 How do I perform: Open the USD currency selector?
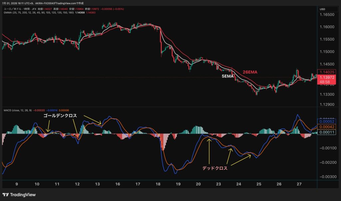coord(322,9)
